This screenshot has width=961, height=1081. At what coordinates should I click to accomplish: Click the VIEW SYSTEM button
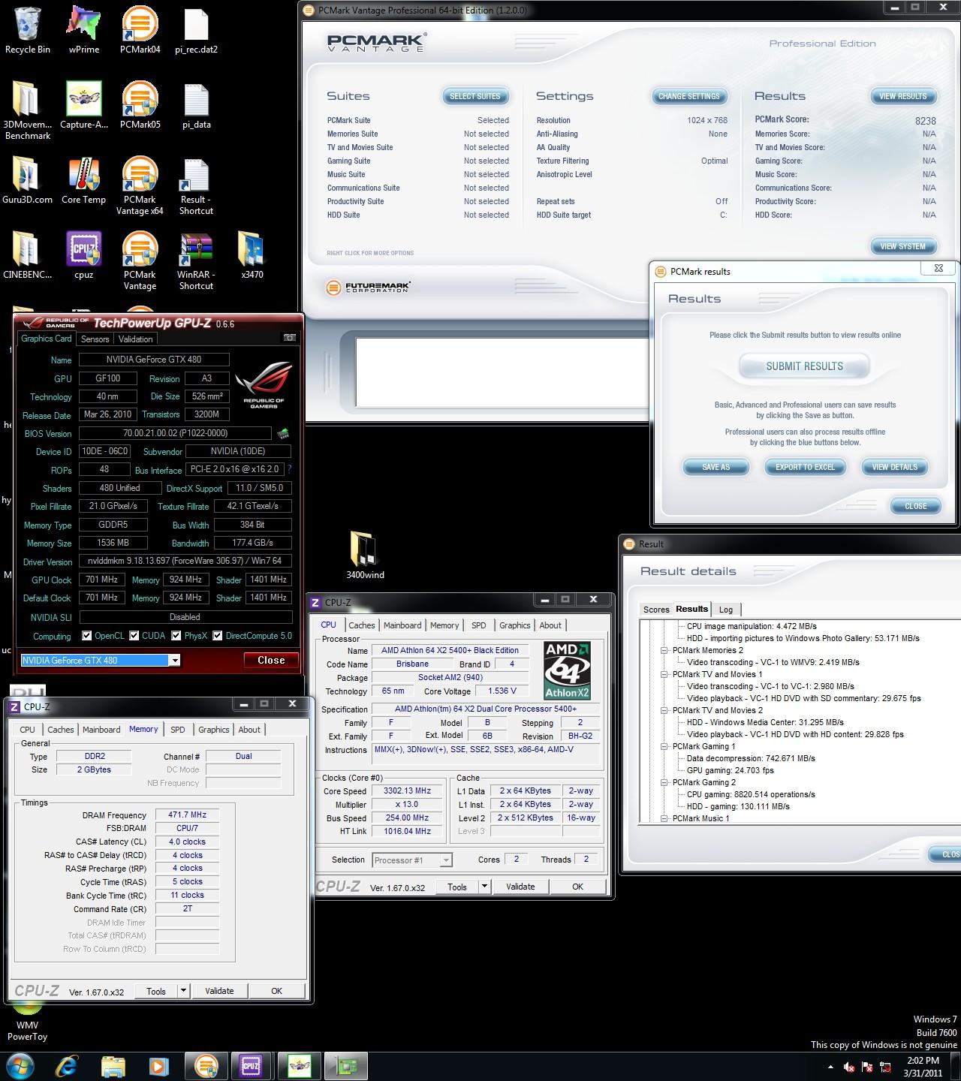coord(902,246)
